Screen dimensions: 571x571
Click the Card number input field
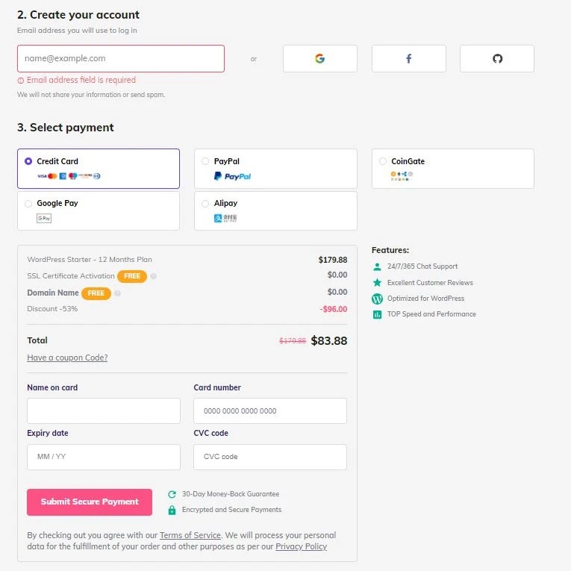pyautogui.click(x=269, y=411)
